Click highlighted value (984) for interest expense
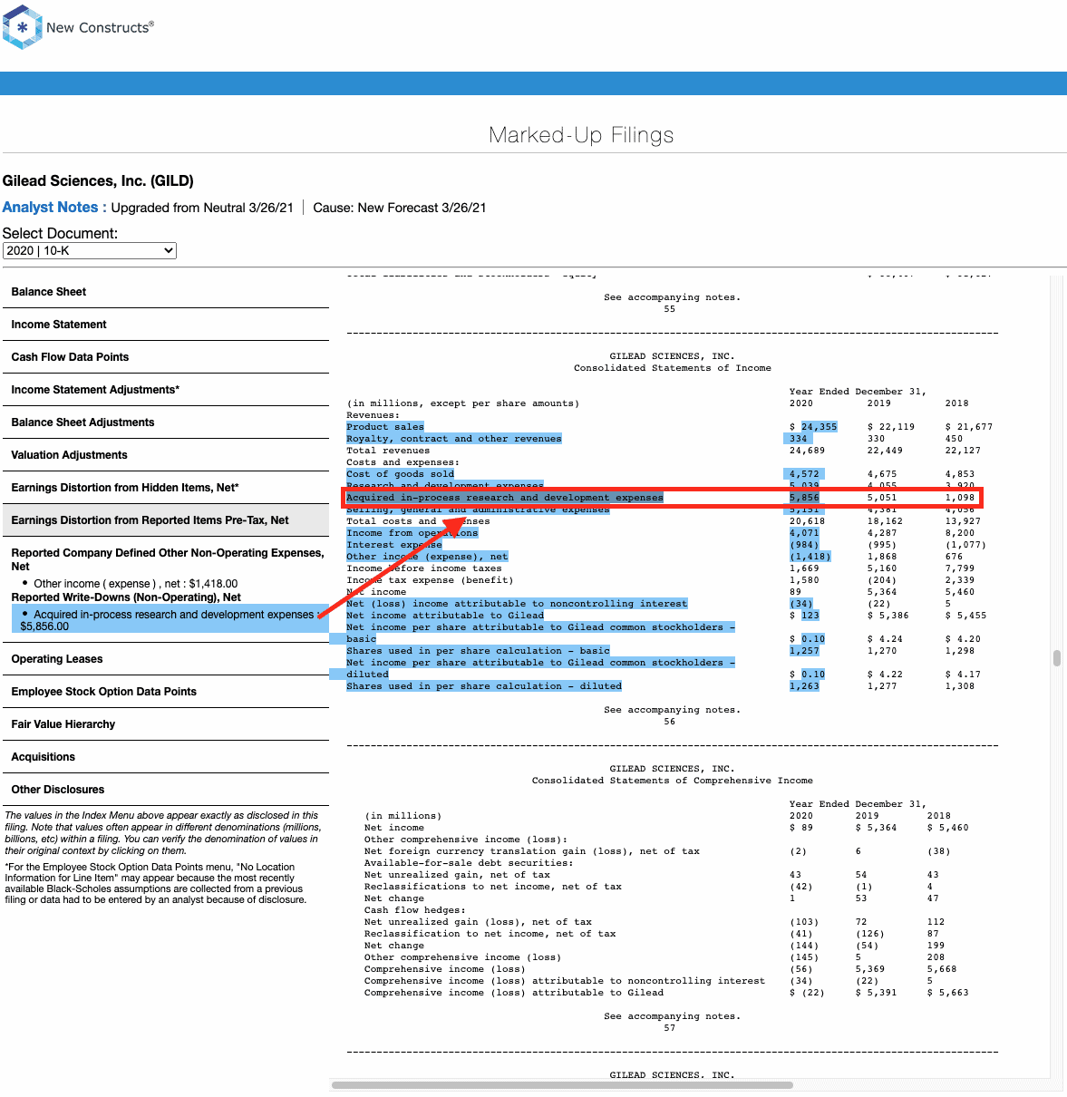The height and width of the screenshot is (1097, 1067). [804, 545]
